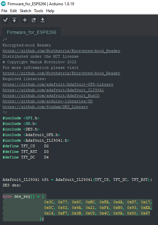Save the current sketch
Image resolution: width=158 pixels, height=225 pixels.
pos(42,20)
